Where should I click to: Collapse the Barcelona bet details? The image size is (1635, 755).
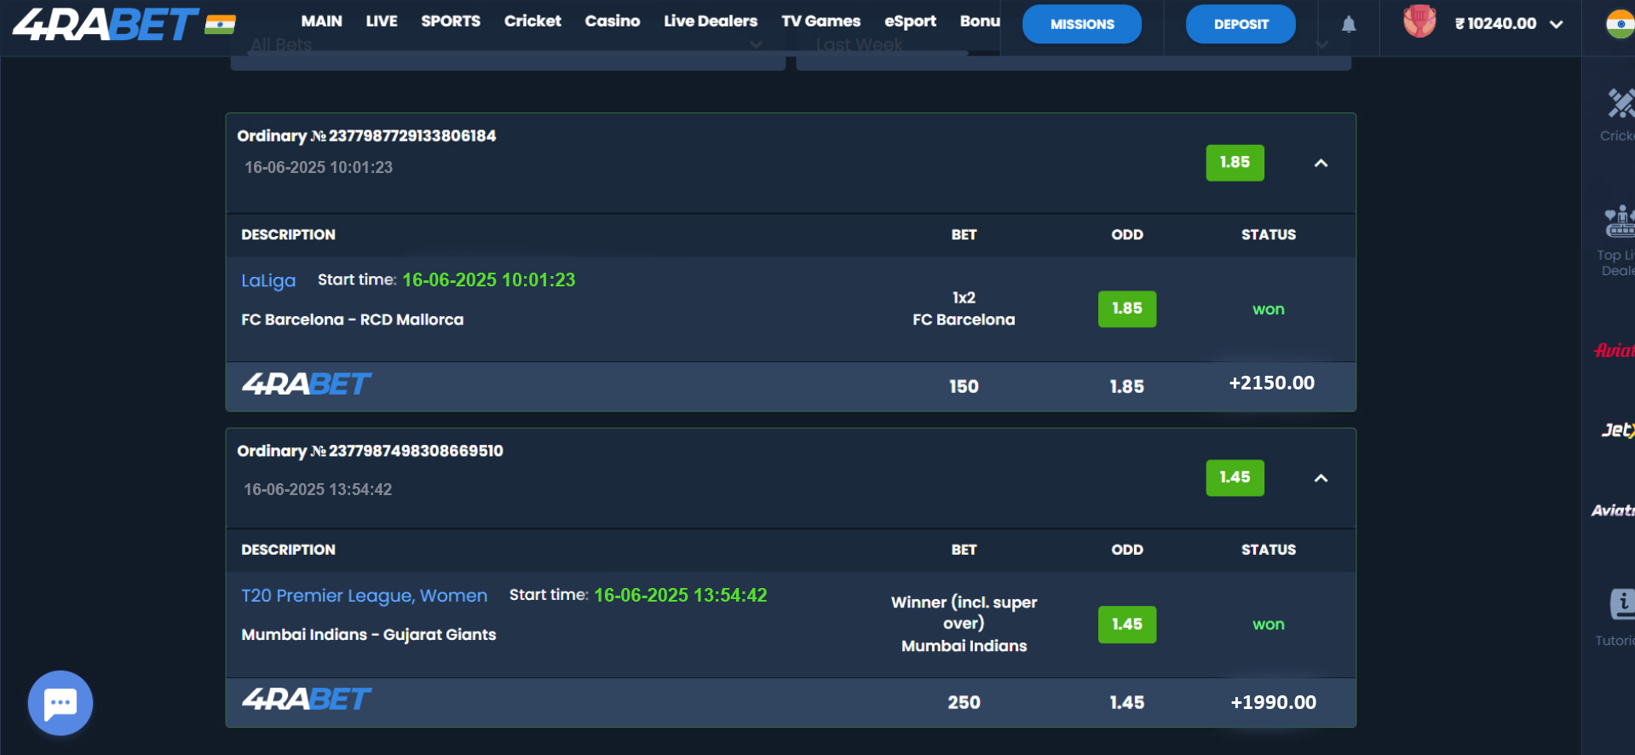(x=1321, y=163)
